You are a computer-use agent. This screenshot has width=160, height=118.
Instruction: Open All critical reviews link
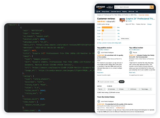click(x=135, y=50)
